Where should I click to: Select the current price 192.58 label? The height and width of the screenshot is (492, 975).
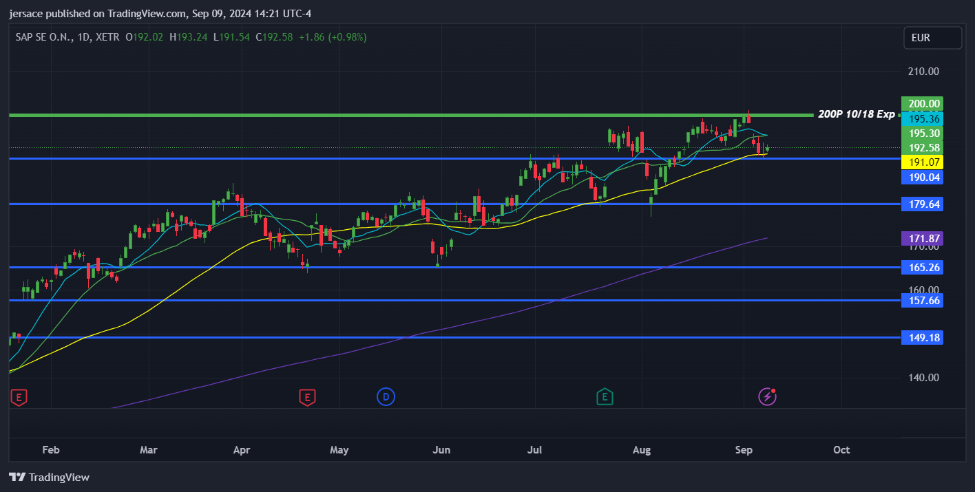point(921,148)
